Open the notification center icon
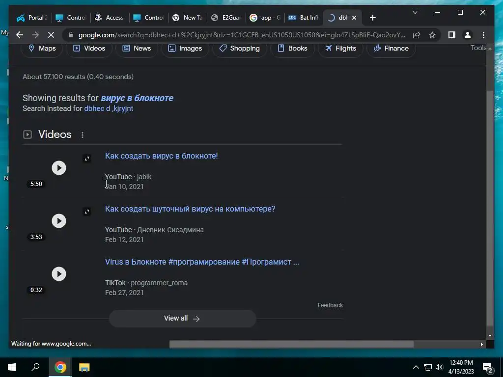The image size is (503, 377). pos(488,368)
